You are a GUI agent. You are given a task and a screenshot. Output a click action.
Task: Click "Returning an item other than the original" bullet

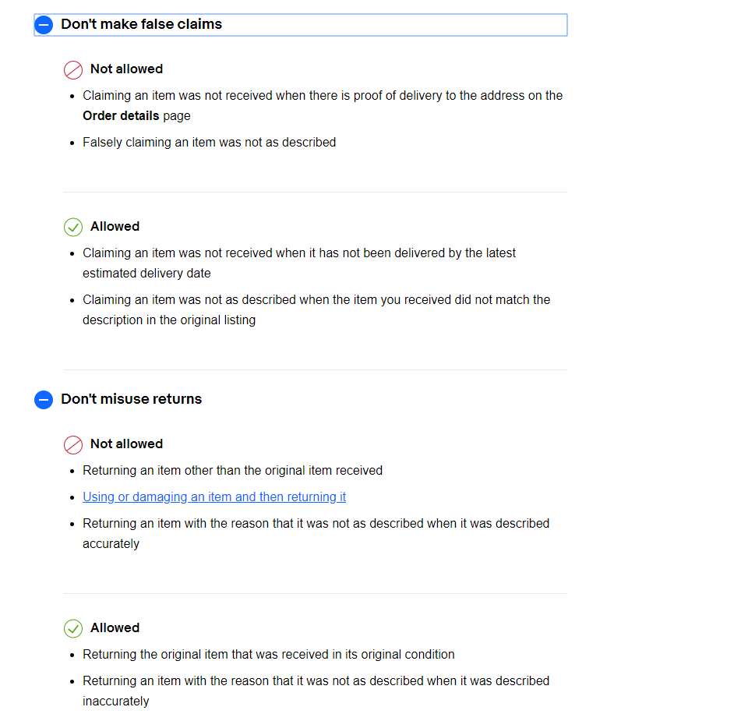pyautogui.click(x=232, y=470)
